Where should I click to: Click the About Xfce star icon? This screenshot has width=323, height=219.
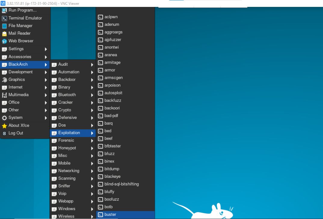click(4, 126)
